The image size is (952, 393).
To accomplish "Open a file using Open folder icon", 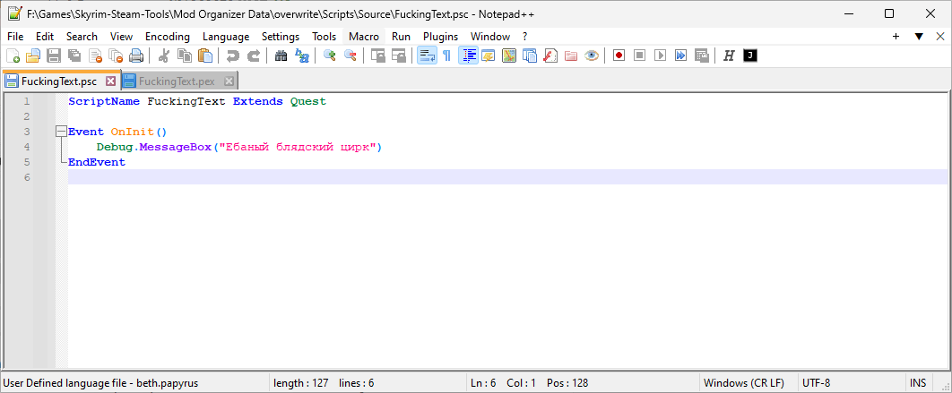I will click(33, 56).
